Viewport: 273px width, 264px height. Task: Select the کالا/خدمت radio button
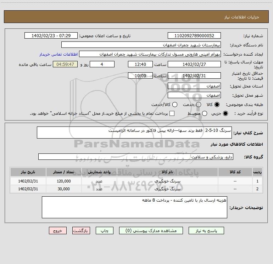pyautogui.click(x=175, y=105)
